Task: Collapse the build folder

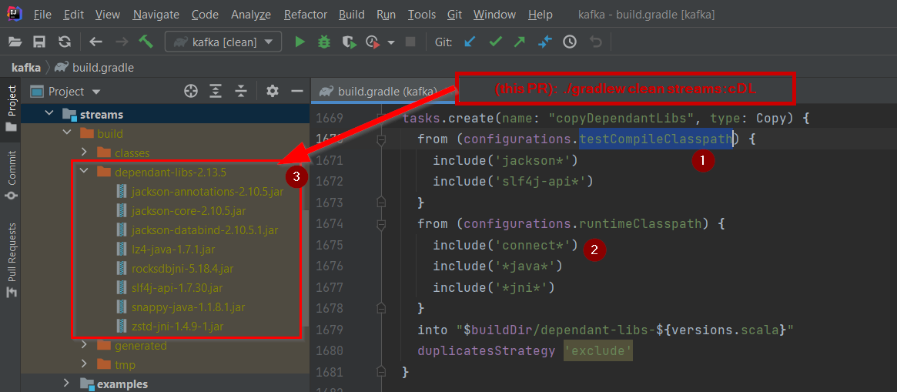Action: tap(67, 133)
